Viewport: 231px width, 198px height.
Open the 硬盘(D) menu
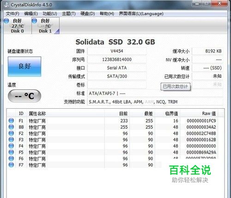click(87, 14)
